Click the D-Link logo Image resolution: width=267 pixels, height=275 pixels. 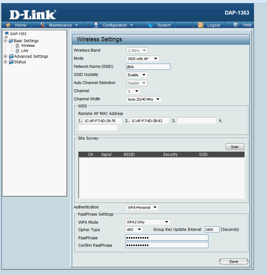point(33,15)
